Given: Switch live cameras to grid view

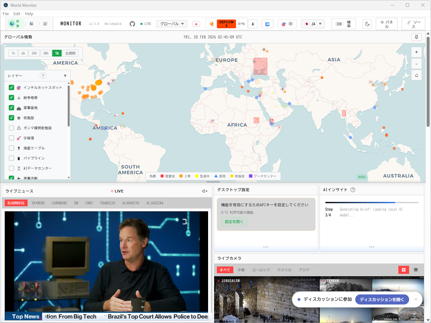Looking at the screenshot, I should (403, 270).
